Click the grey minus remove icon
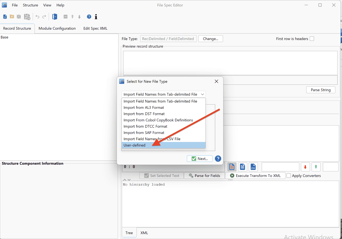342x239 pixels. click(x=65, y=17)
